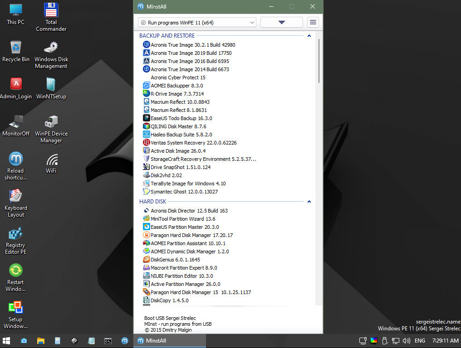461x348 pixels.
Task: Select Active Partition Manager 26.0.0
Action: tap(186, 284)
